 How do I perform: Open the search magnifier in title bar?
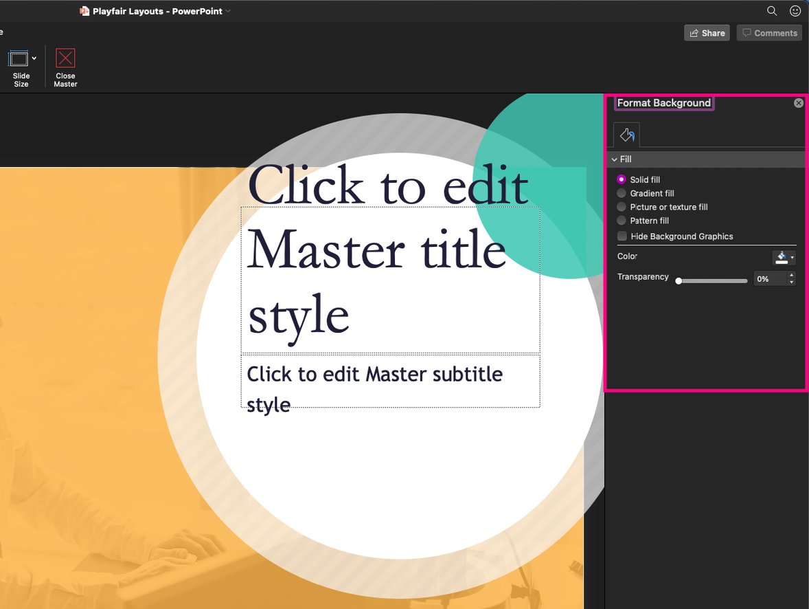[x=771, y=10]
